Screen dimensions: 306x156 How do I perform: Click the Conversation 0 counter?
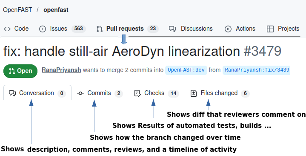62,93
